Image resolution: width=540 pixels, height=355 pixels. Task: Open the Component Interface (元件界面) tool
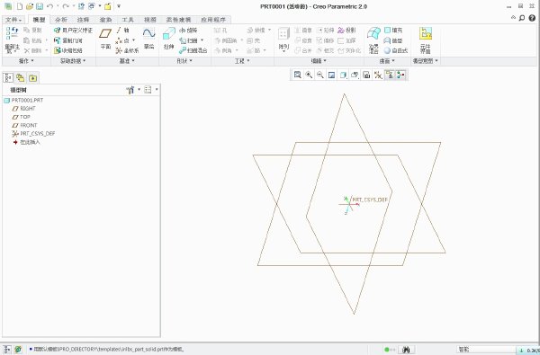(426, 40)
